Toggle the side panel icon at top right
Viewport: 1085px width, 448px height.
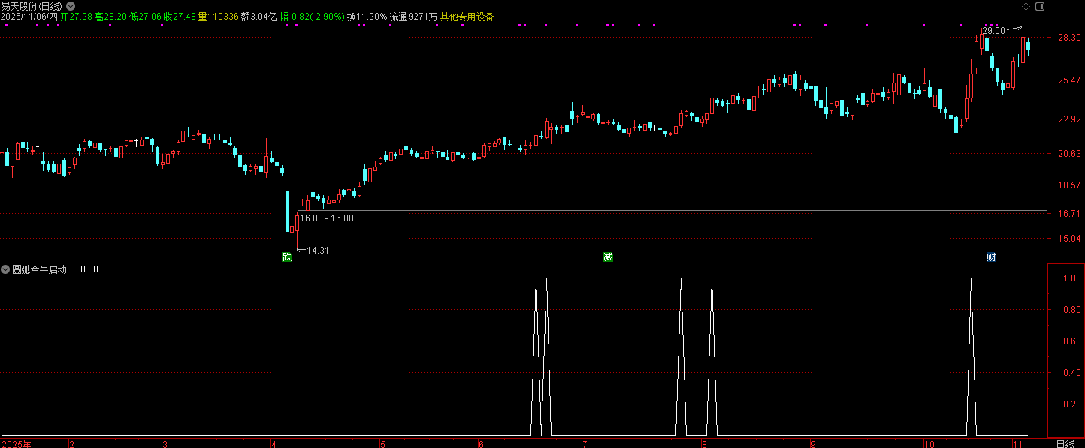[x=1040, y=6]
